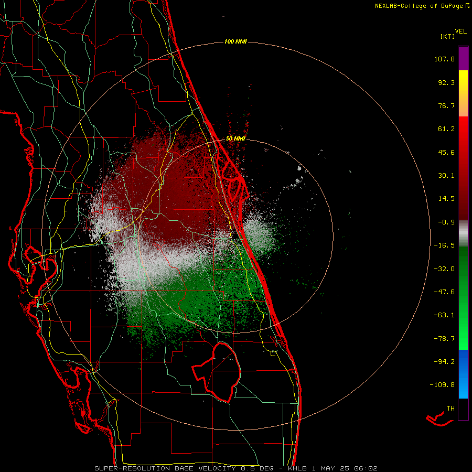The width and height of the screenshot is (472, 472).
Task: Click the 14.5 velocity scale value
Action: click(446, 199)
